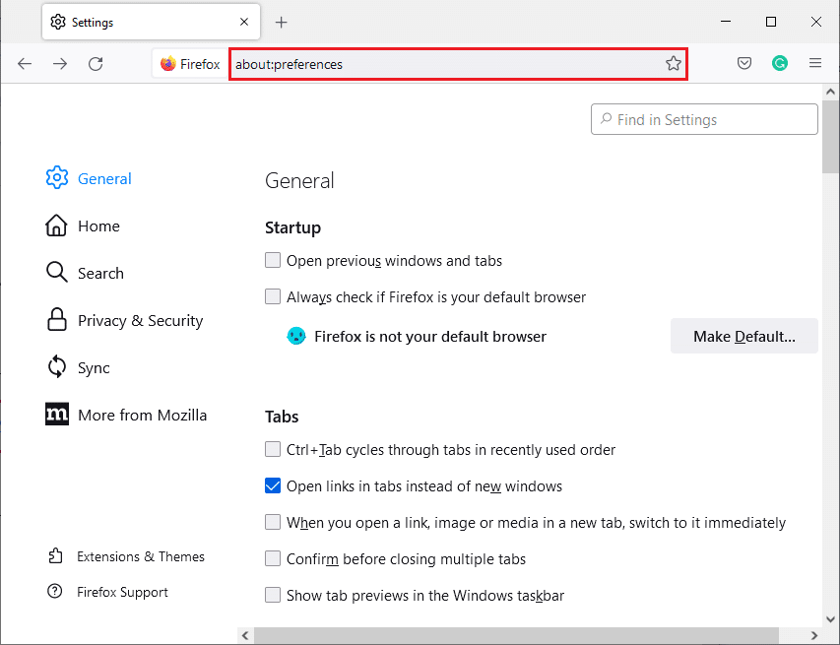The width and height of the screenshot is (840, 645).
Task: Open the Privacy & Security category
Action: click(x=141, y=320)
